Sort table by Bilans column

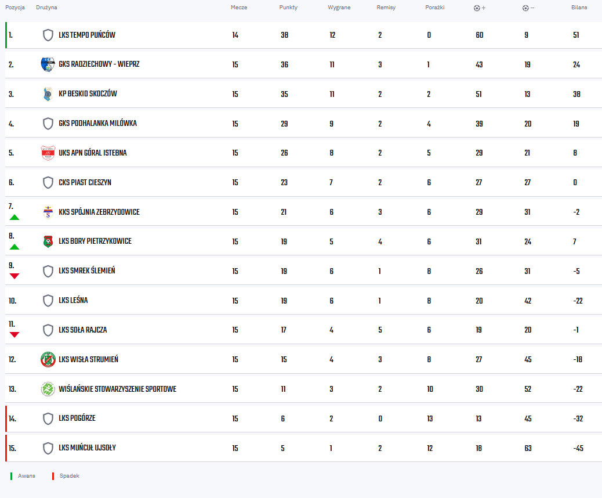tap(579, 8)
